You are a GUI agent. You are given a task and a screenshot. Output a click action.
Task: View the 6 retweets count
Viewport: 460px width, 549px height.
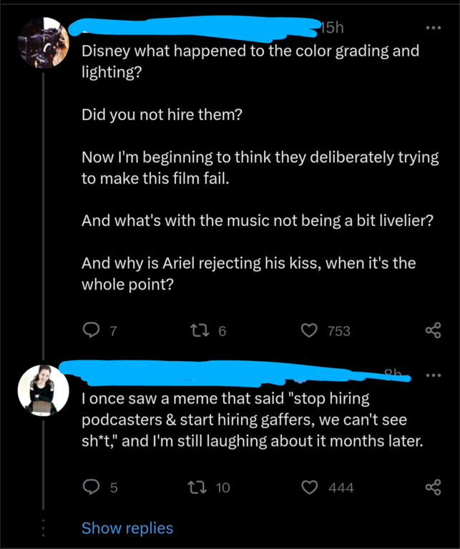click(222, 330)
